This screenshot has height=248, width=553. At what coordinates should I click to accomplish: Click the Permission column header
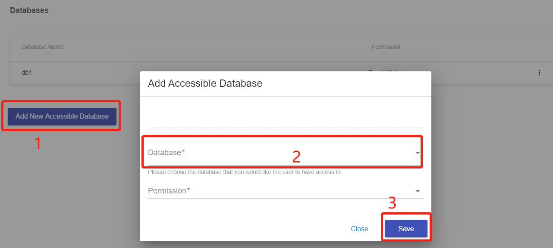[386, 47]
